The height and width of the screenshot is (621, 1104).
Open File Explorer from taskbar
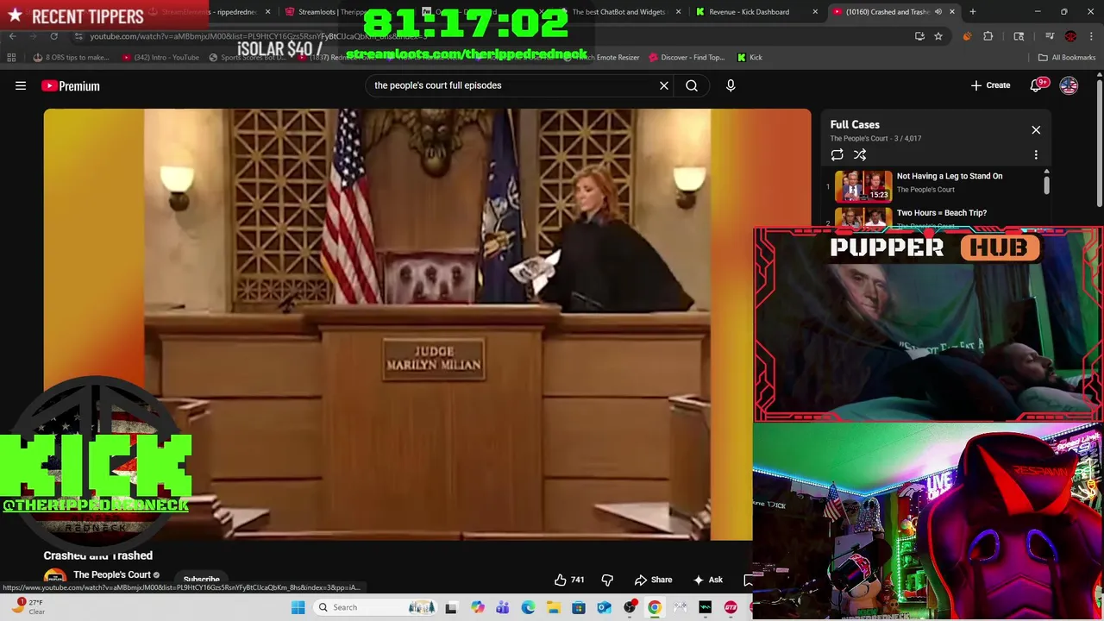(x=553, y=607)
